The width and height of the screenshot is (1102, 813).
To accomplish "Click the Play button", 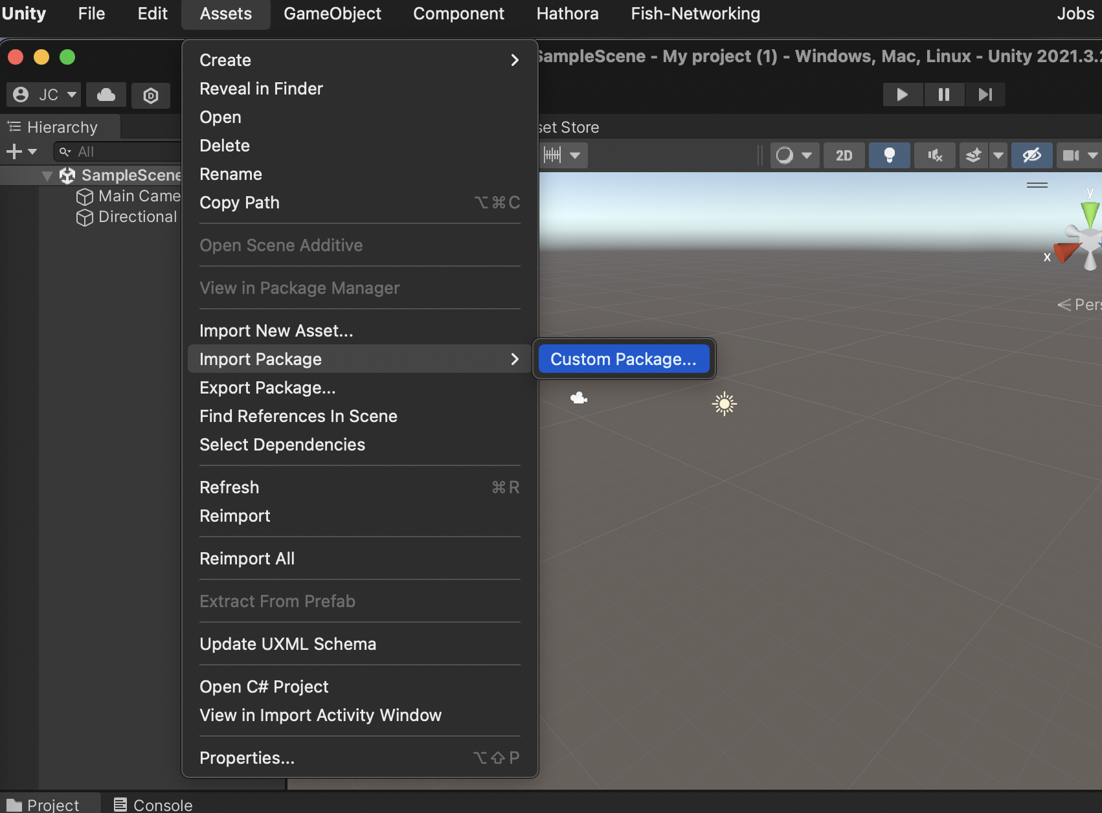I will point(903,95).
